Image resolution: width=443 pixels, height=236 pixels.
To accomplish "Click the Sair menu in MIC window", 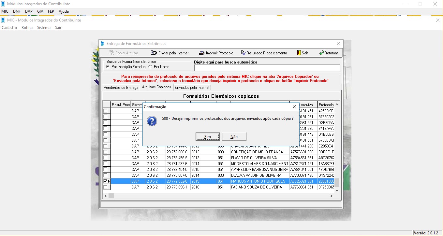I will click(58, 28).
